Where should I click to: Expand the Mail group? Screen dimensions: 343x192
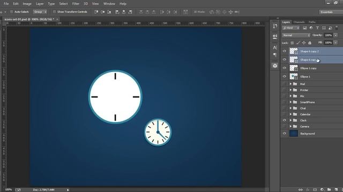290,84
